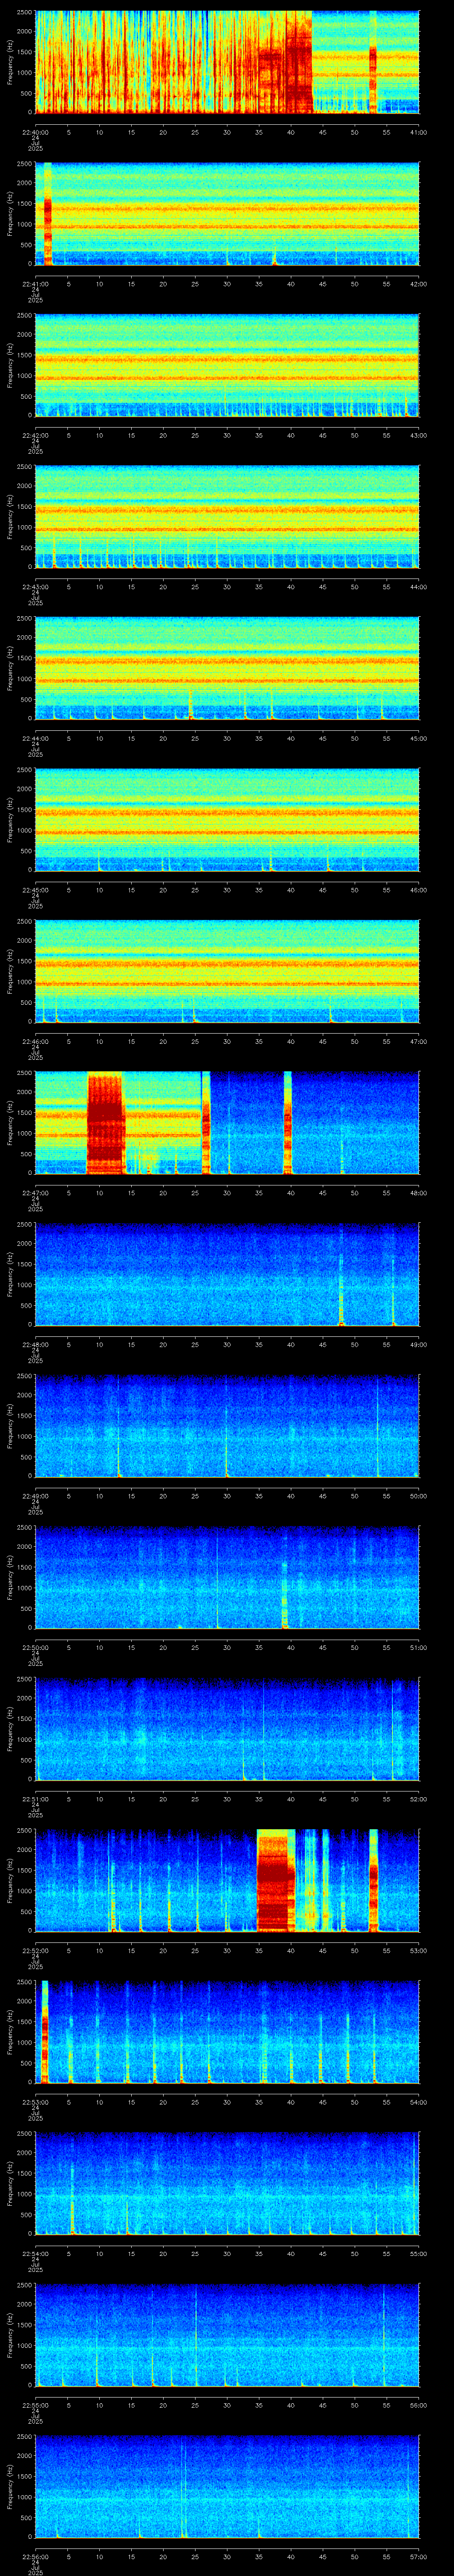The width and height of the screenshot is (454, 2576).
Task: Click the "22:52:00" start time label
Action: point(35,1951)
